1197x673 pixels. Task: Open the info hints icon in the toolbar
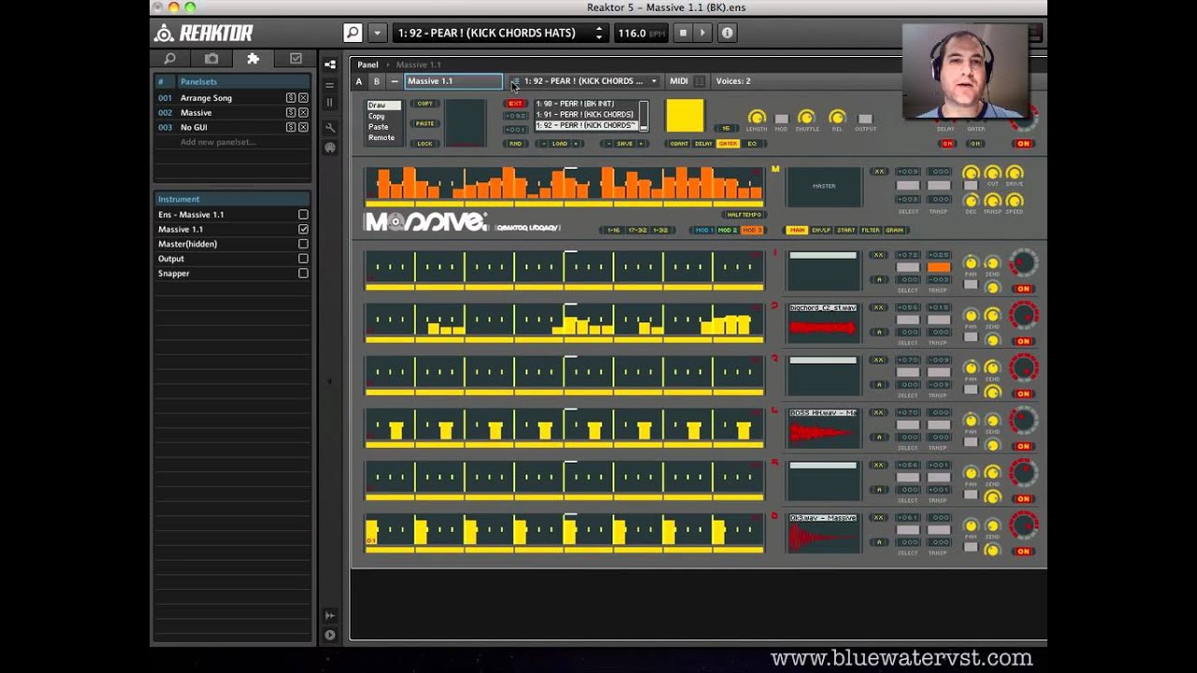pos(728,33)
